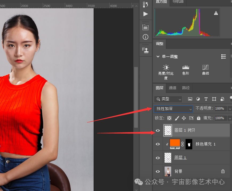This screenshot has width=232, height=191.
Task: Select the 调整 panel tab
Action: [x=159, y=44]
